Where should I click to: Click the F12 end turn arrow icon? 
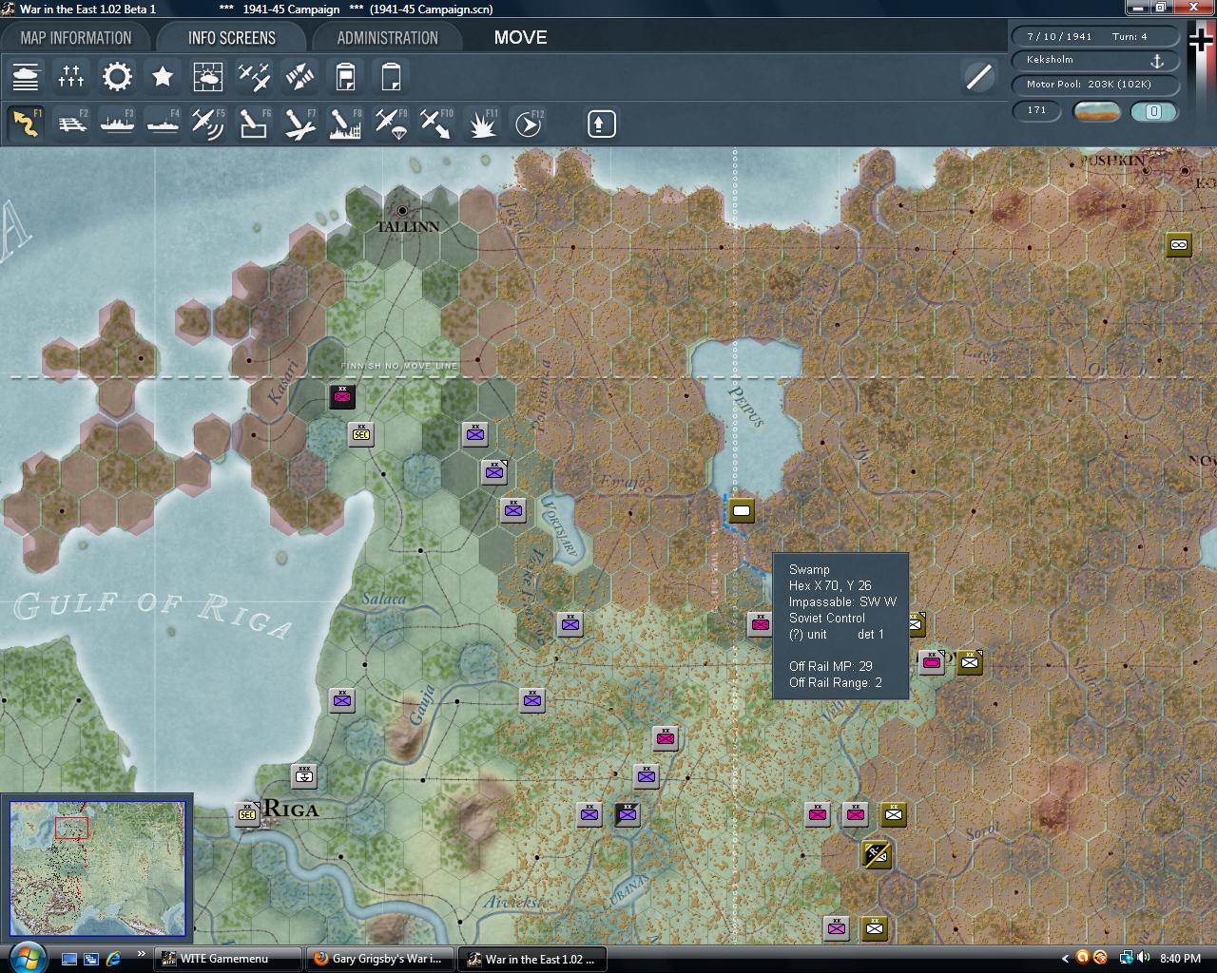[x=528, y=124]
